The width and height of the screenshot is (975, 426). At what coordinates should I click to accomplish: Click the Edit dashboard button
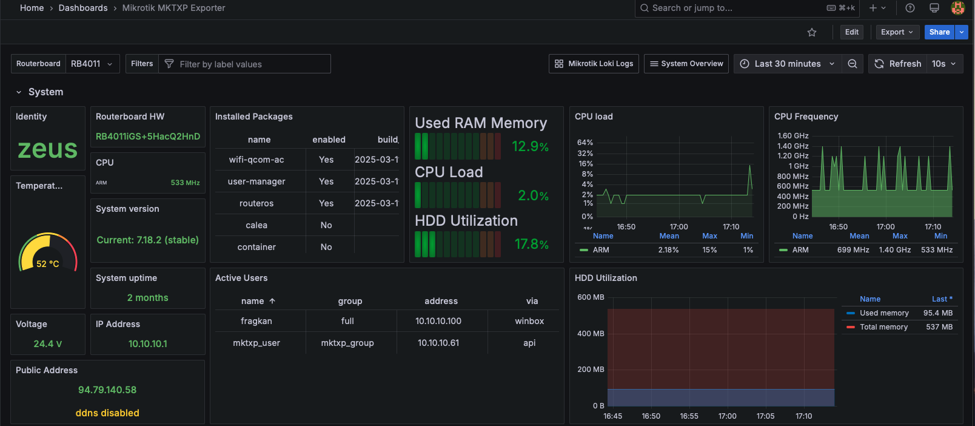pos(852,32)
